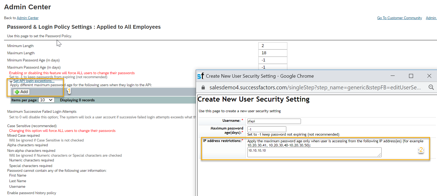
Task: Click the Admin link at top right
Action: coord(431,18)
